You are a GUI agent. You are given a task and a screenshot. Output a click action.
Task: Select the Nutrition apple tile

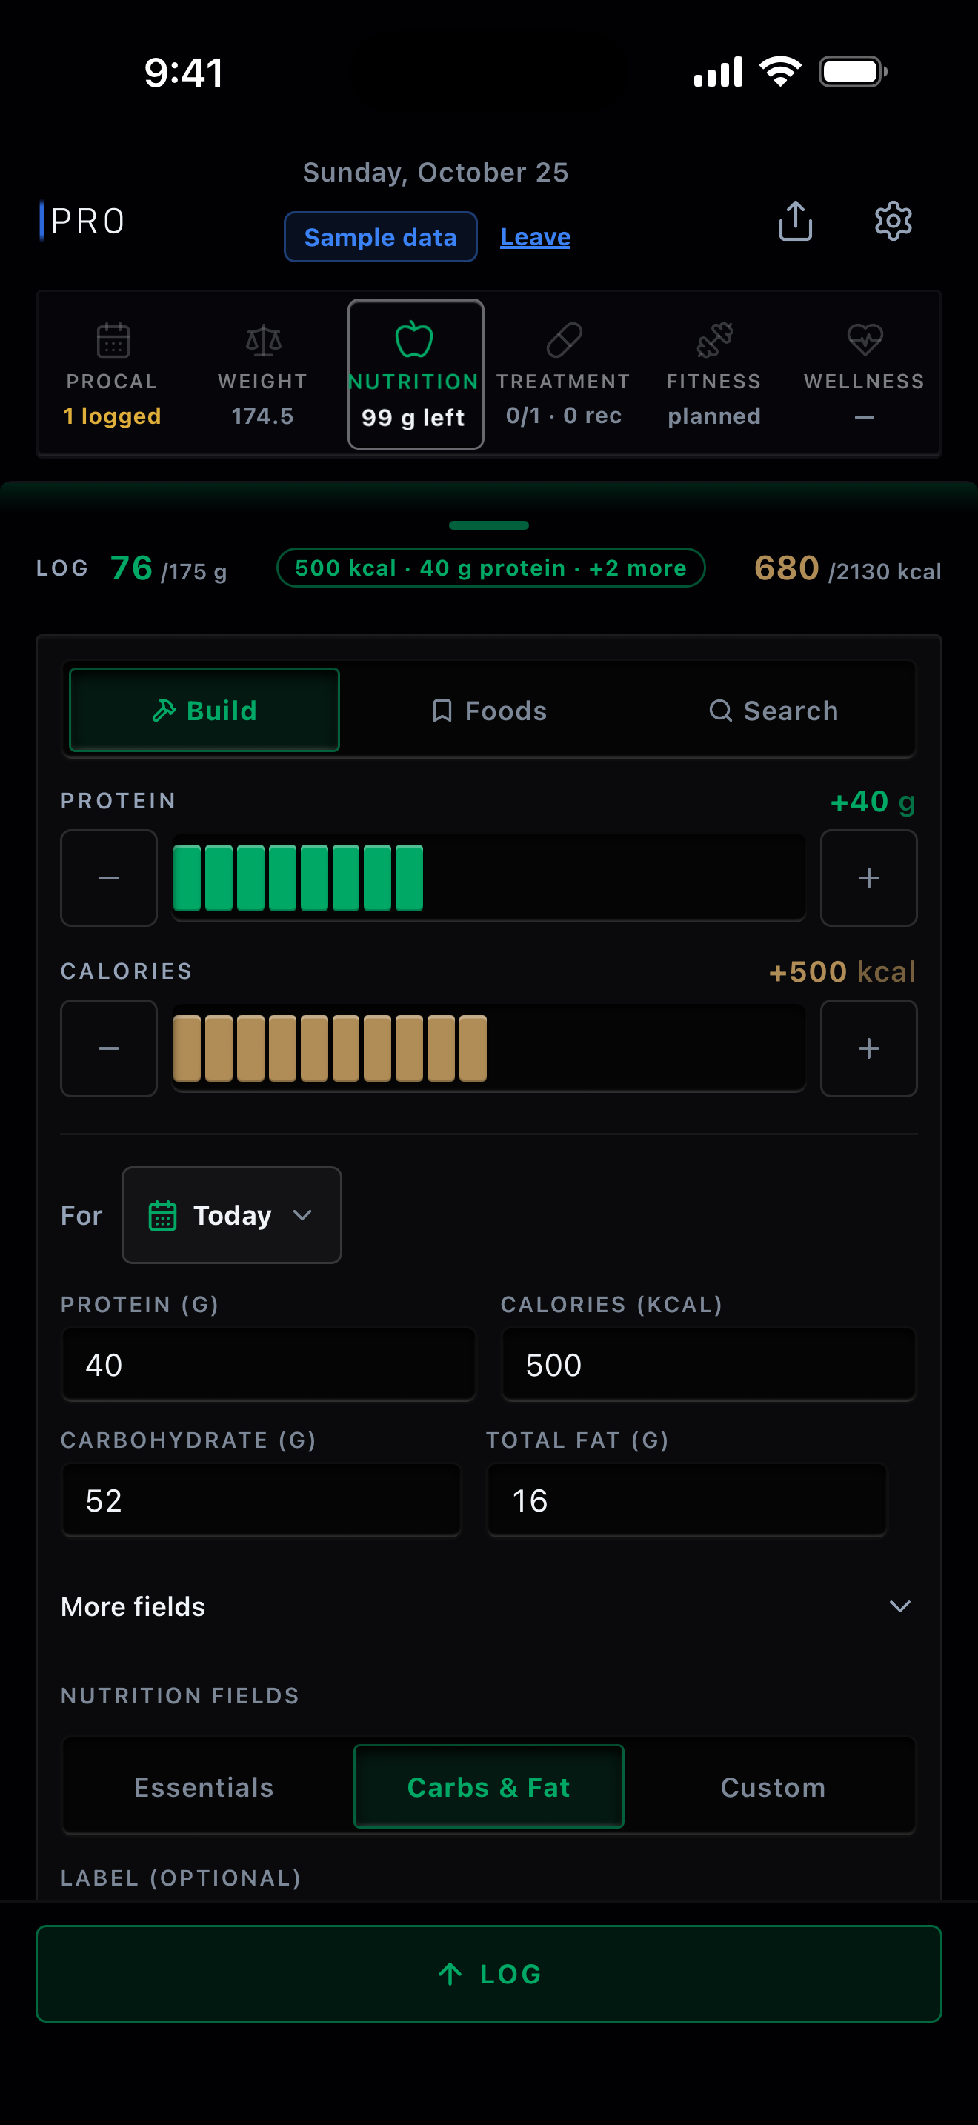coord(415,373)
